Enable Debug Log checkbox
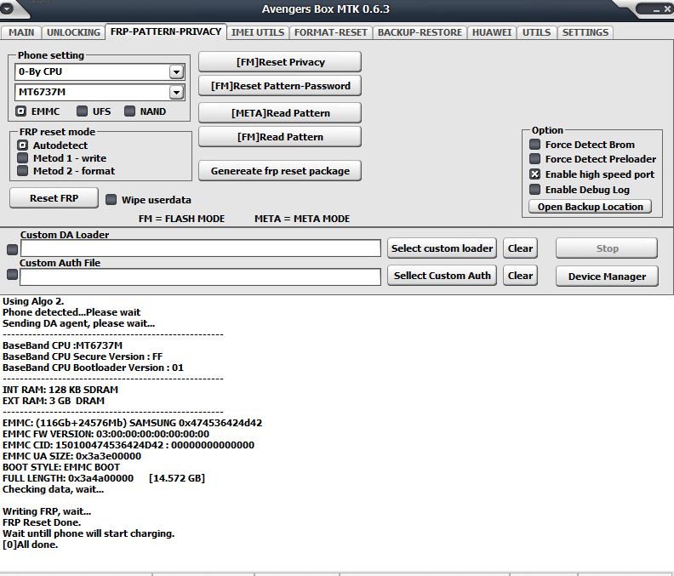 (534, 189)
